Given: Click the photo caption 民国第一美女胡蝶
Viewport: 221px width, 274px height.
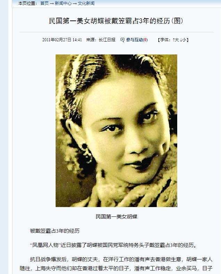Looking at the screenshot, I should [x=116, y=217].
